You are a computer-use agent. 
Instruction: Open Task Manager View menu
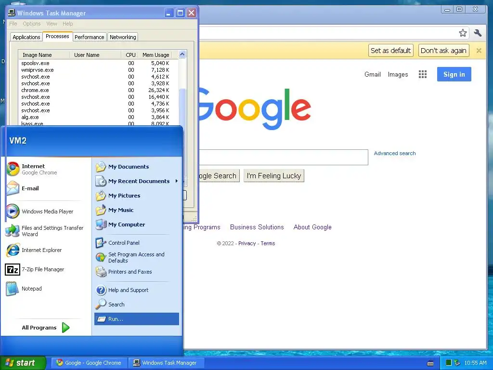click(x=52, y=24)
